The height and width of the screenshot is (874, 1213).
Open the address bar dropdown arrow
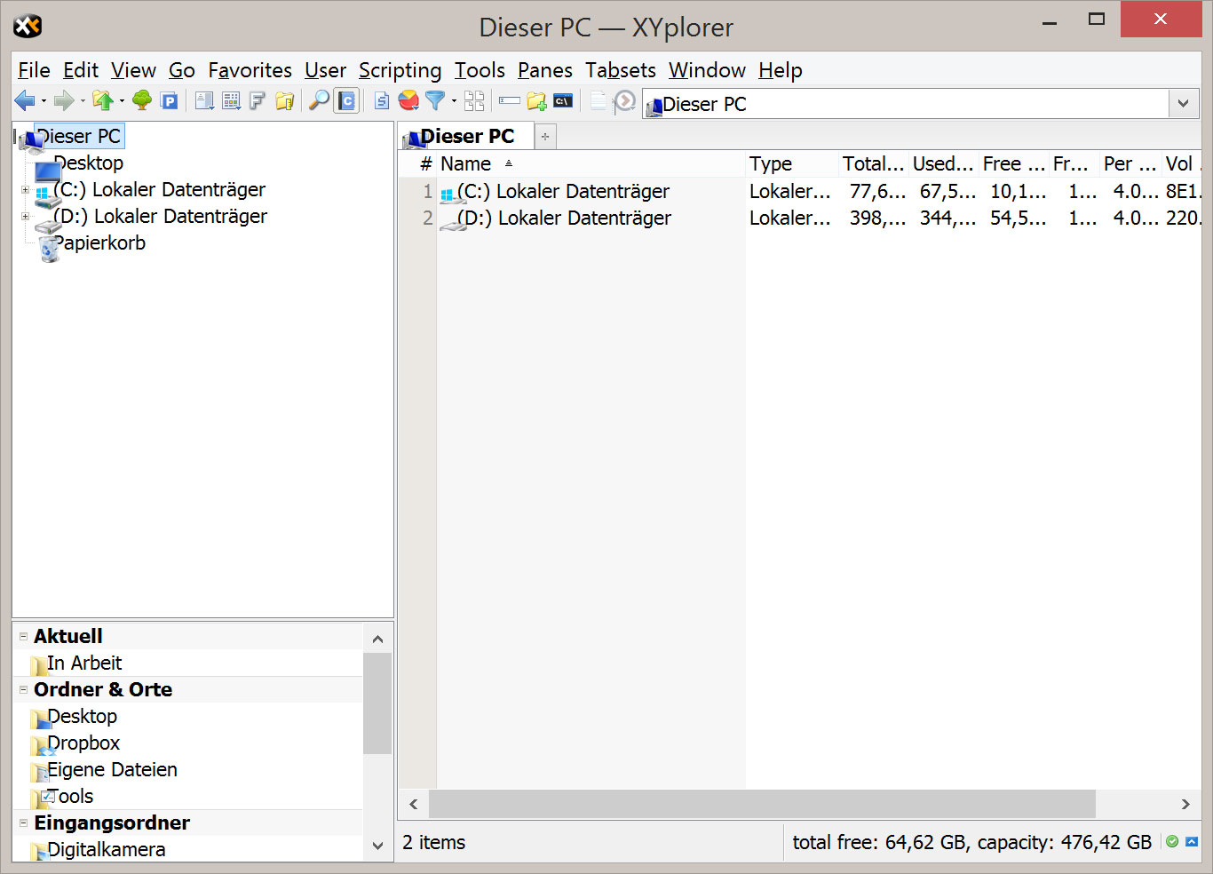pos(1183,104)
